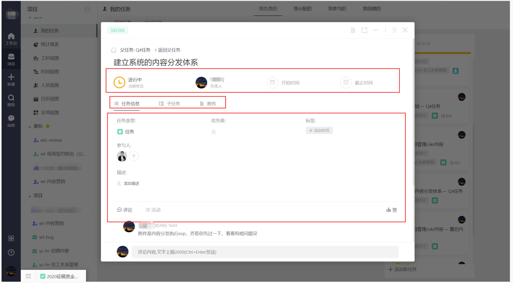513x283 pixels.
Task: Click the pin icon in dialog header
Action: (x=394, y=30)
